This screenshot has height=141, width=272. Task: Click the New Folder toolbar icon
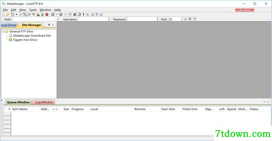79,15
